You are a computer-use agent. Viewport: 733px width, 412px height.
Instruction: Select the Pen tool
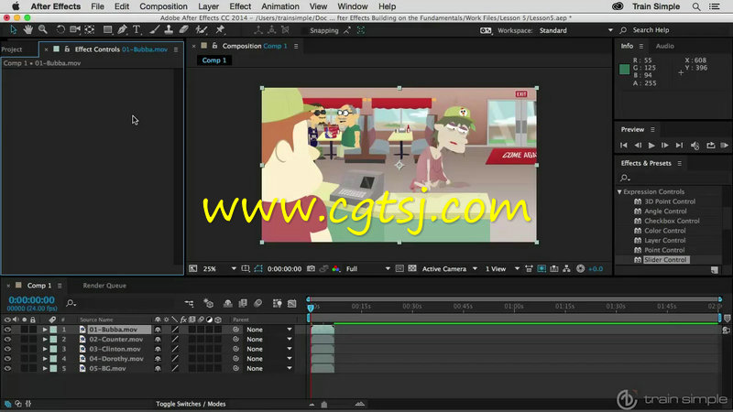tap(123, 30)
